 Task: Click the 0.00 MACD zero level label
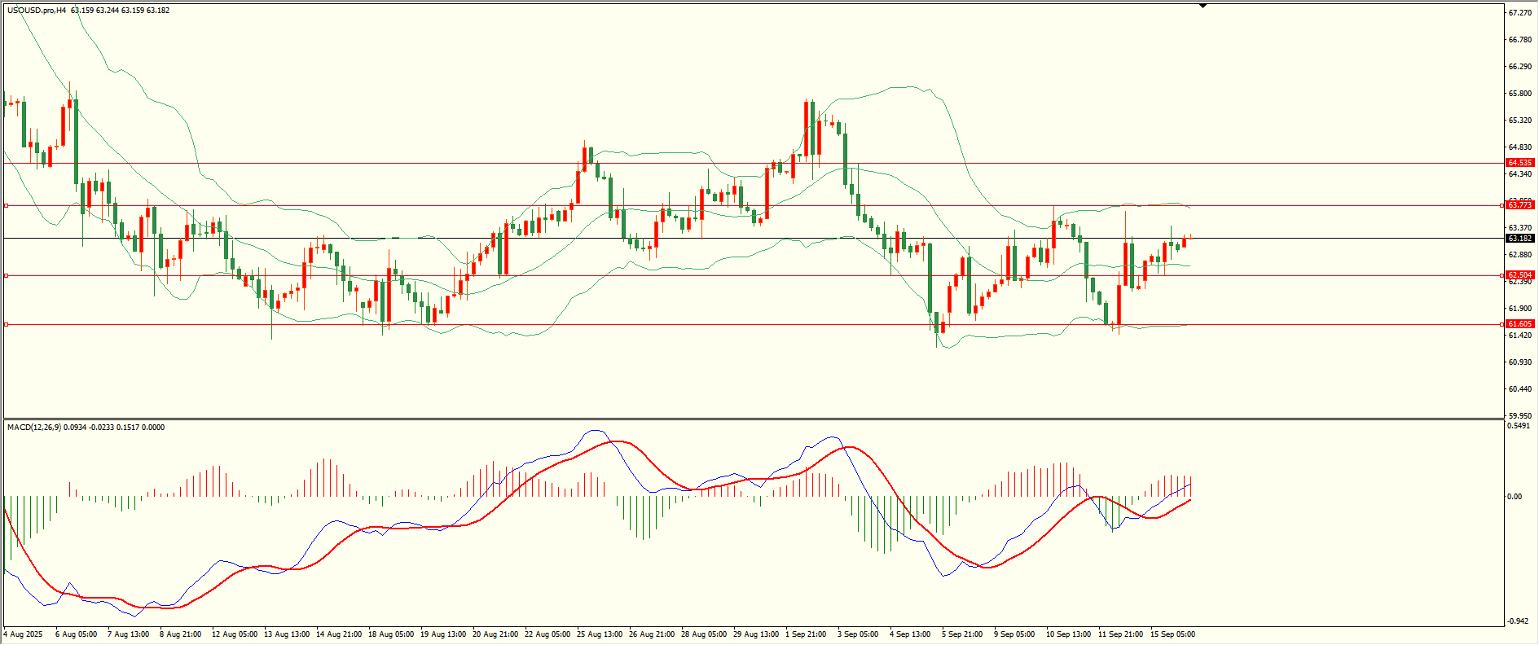point(1515,497)
